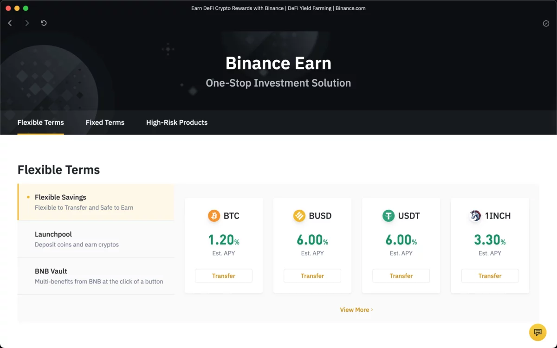Click the USDT Tether coin icon
This screenshot has height=348, width=557.
tap(389, 216)
